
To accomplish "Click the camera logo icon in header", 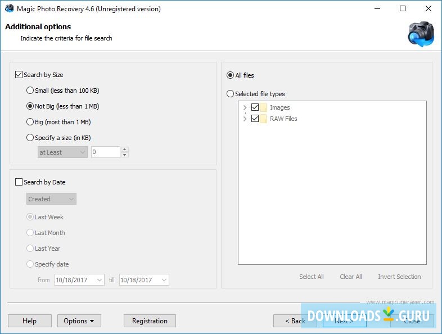I will (x=421, y=34).
